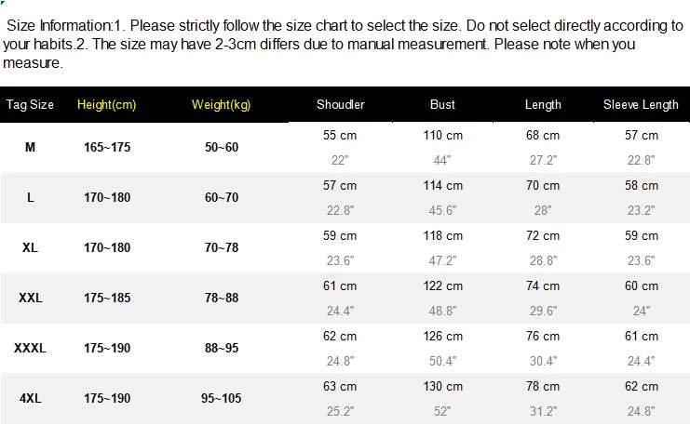Select weight range 70~78
Viewport: 690px width, 425px height.
click(x=222, y=248)
